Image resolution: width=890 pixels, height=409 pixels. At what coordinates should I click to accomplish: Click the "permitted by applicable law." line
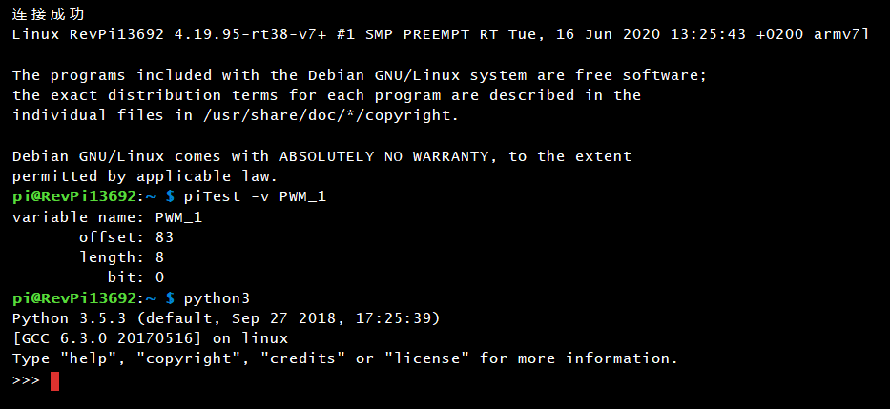[145, 176]
